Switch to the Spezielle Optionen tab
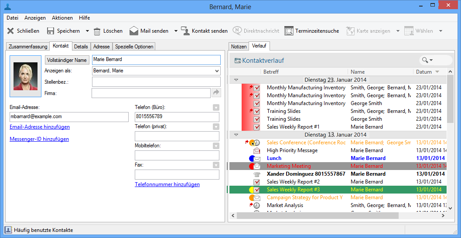 [x=134, y=47]
